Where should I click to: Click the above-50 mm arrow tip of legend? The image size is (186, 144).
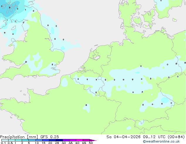tap(93, 140)
